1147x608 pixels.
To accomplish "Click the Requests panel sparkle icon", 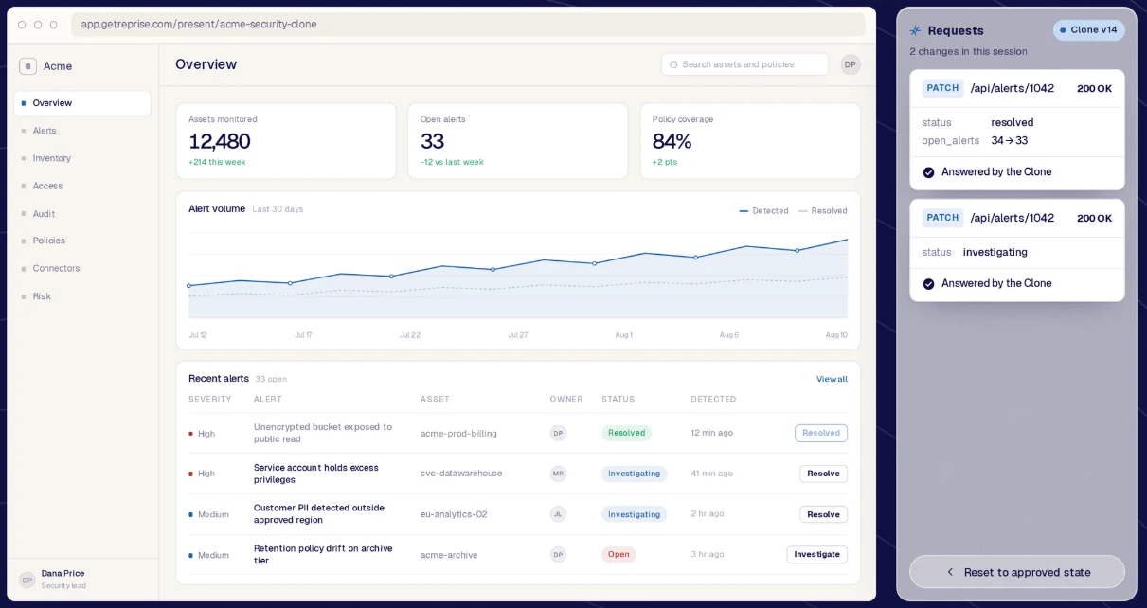I will pyautogui.click(x=915, y=30).
